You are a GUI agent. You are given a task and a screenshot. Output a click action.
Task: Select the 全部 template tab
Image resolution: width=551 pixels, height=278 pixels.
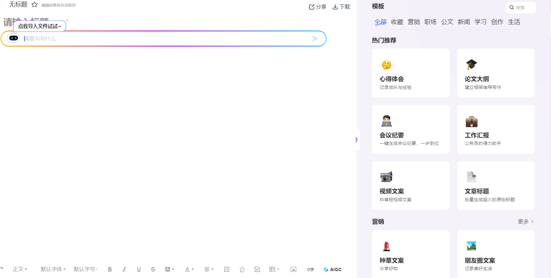[380, 22]
